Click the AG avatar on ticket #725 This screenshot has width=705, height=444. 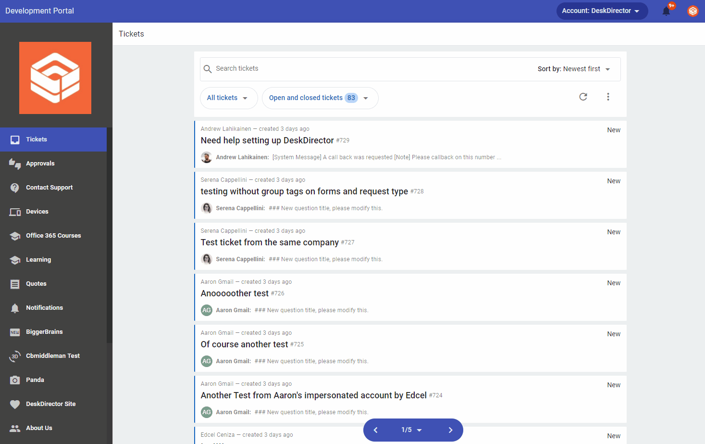tap(207, 361)
